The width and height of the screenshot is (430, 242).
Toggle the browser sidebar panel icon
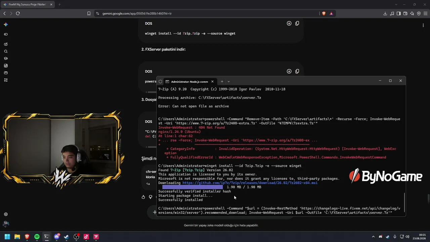coord(398,13)
